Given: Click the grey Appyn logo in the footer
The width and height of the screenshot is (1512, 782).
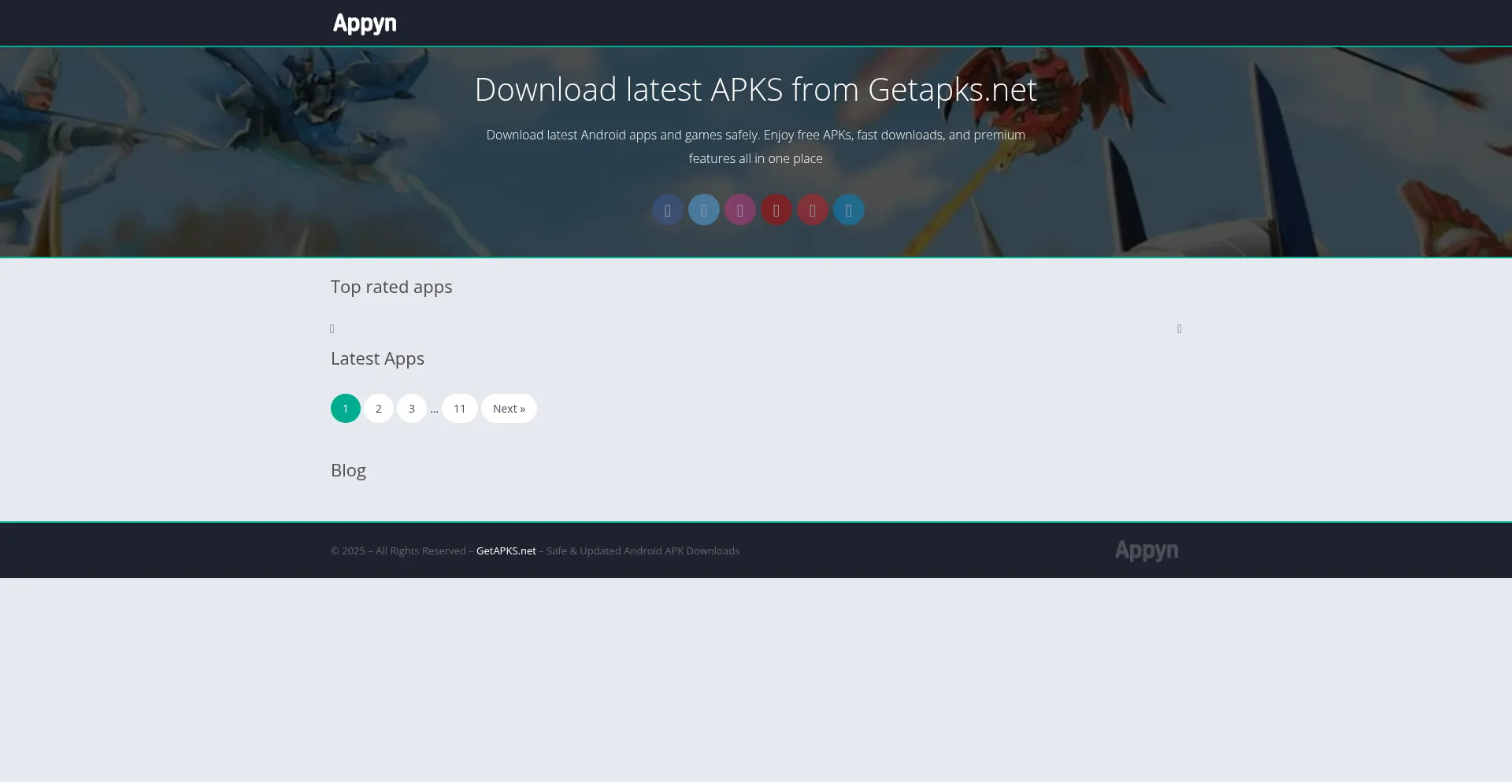Looking at the screenshot, I should pos(1147,550).
